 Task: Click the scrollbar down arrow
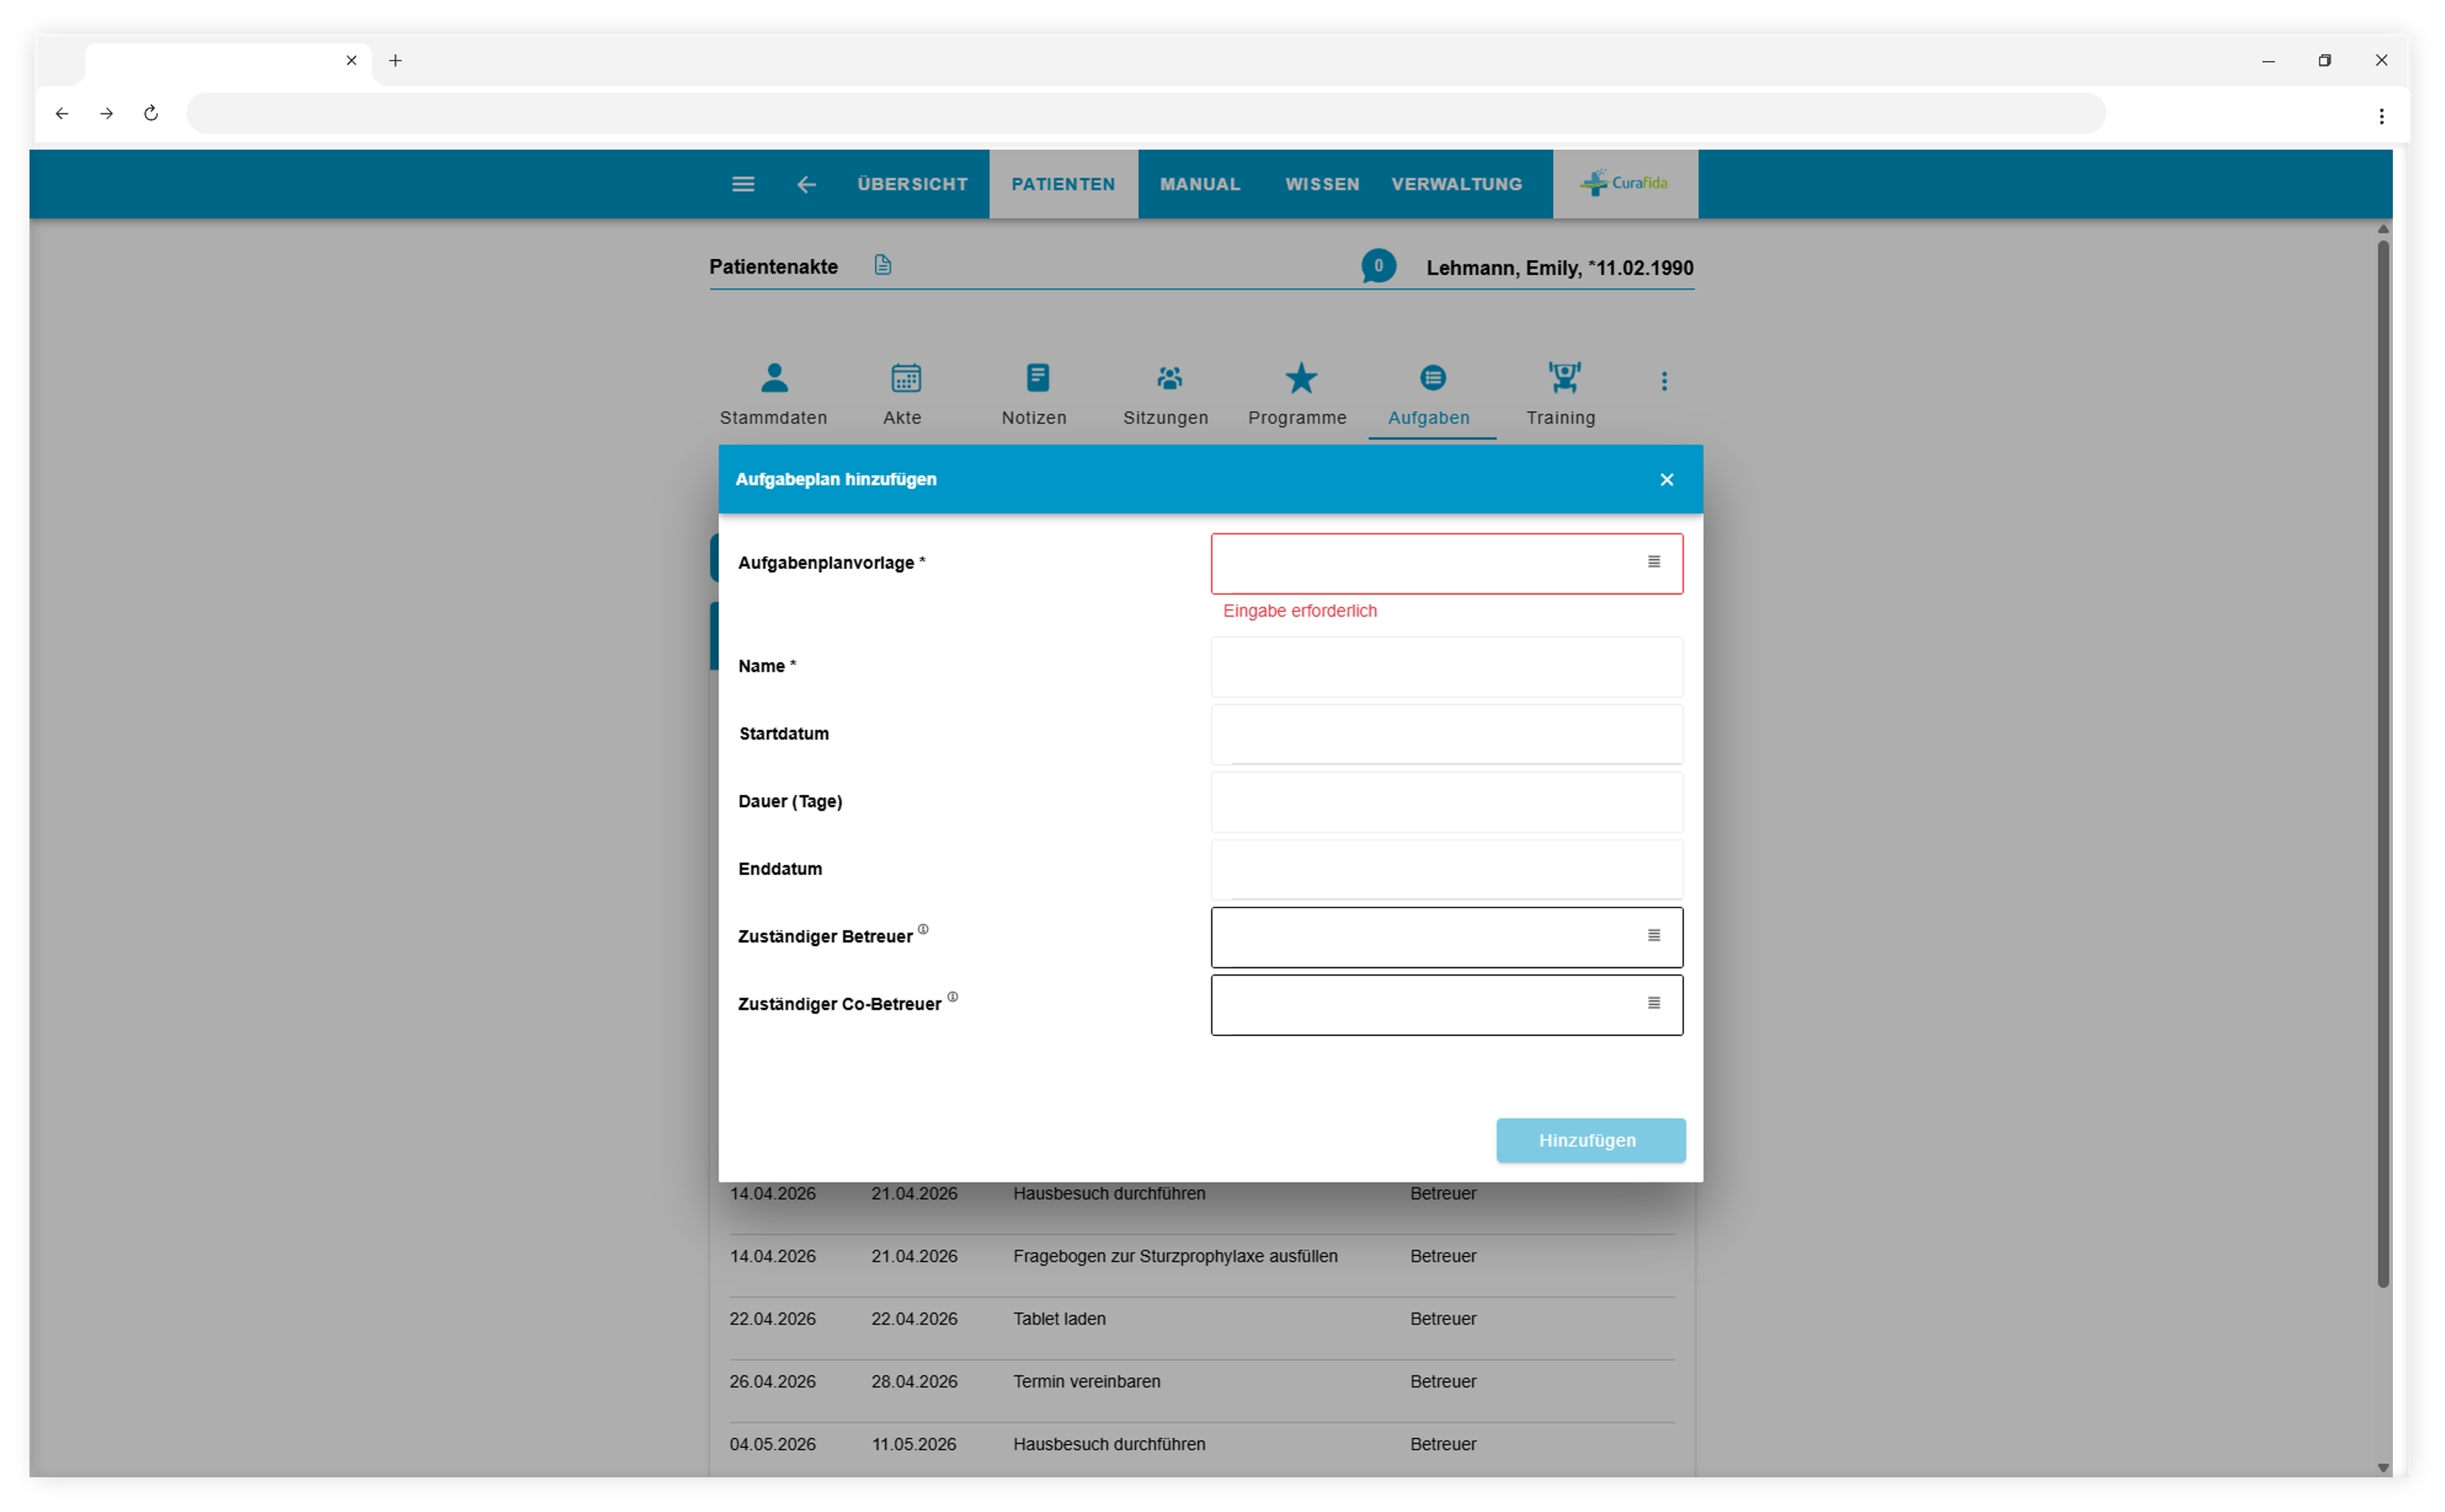click(2383, 1468)
